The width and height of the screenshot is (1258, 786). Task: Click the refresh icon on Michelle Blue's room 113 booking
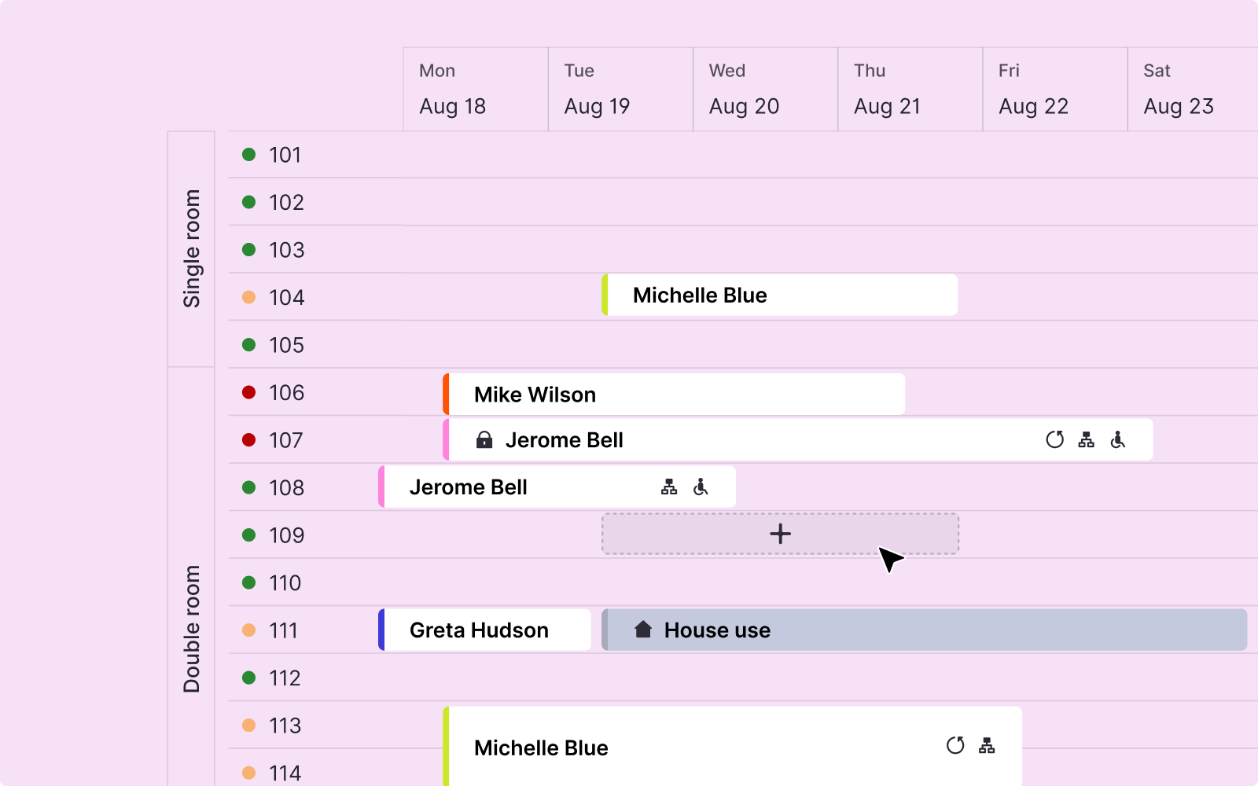(x=955, y=746)
